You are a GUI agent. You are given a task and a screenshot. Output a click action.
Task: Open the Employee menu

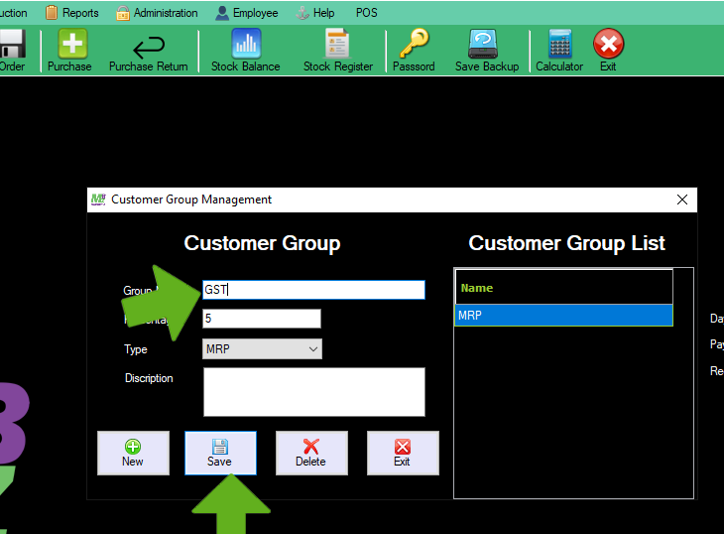tap(246, 13)
